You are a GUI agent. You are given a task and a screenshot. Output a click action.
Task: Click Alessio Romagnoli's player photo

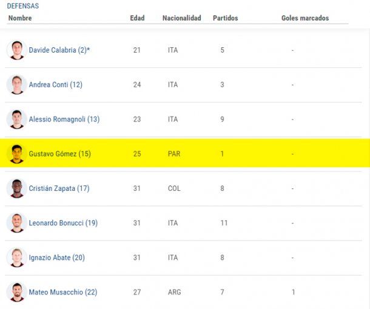16,119
